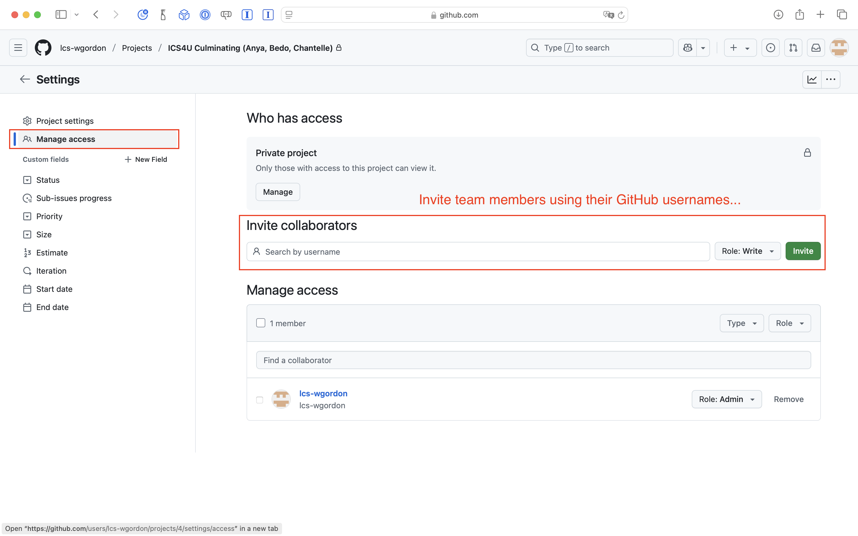Tick the lcs-wgordon member checkbox
This screenshot has width=858, height=536.
pyautogui.click(x=260, y=399)
